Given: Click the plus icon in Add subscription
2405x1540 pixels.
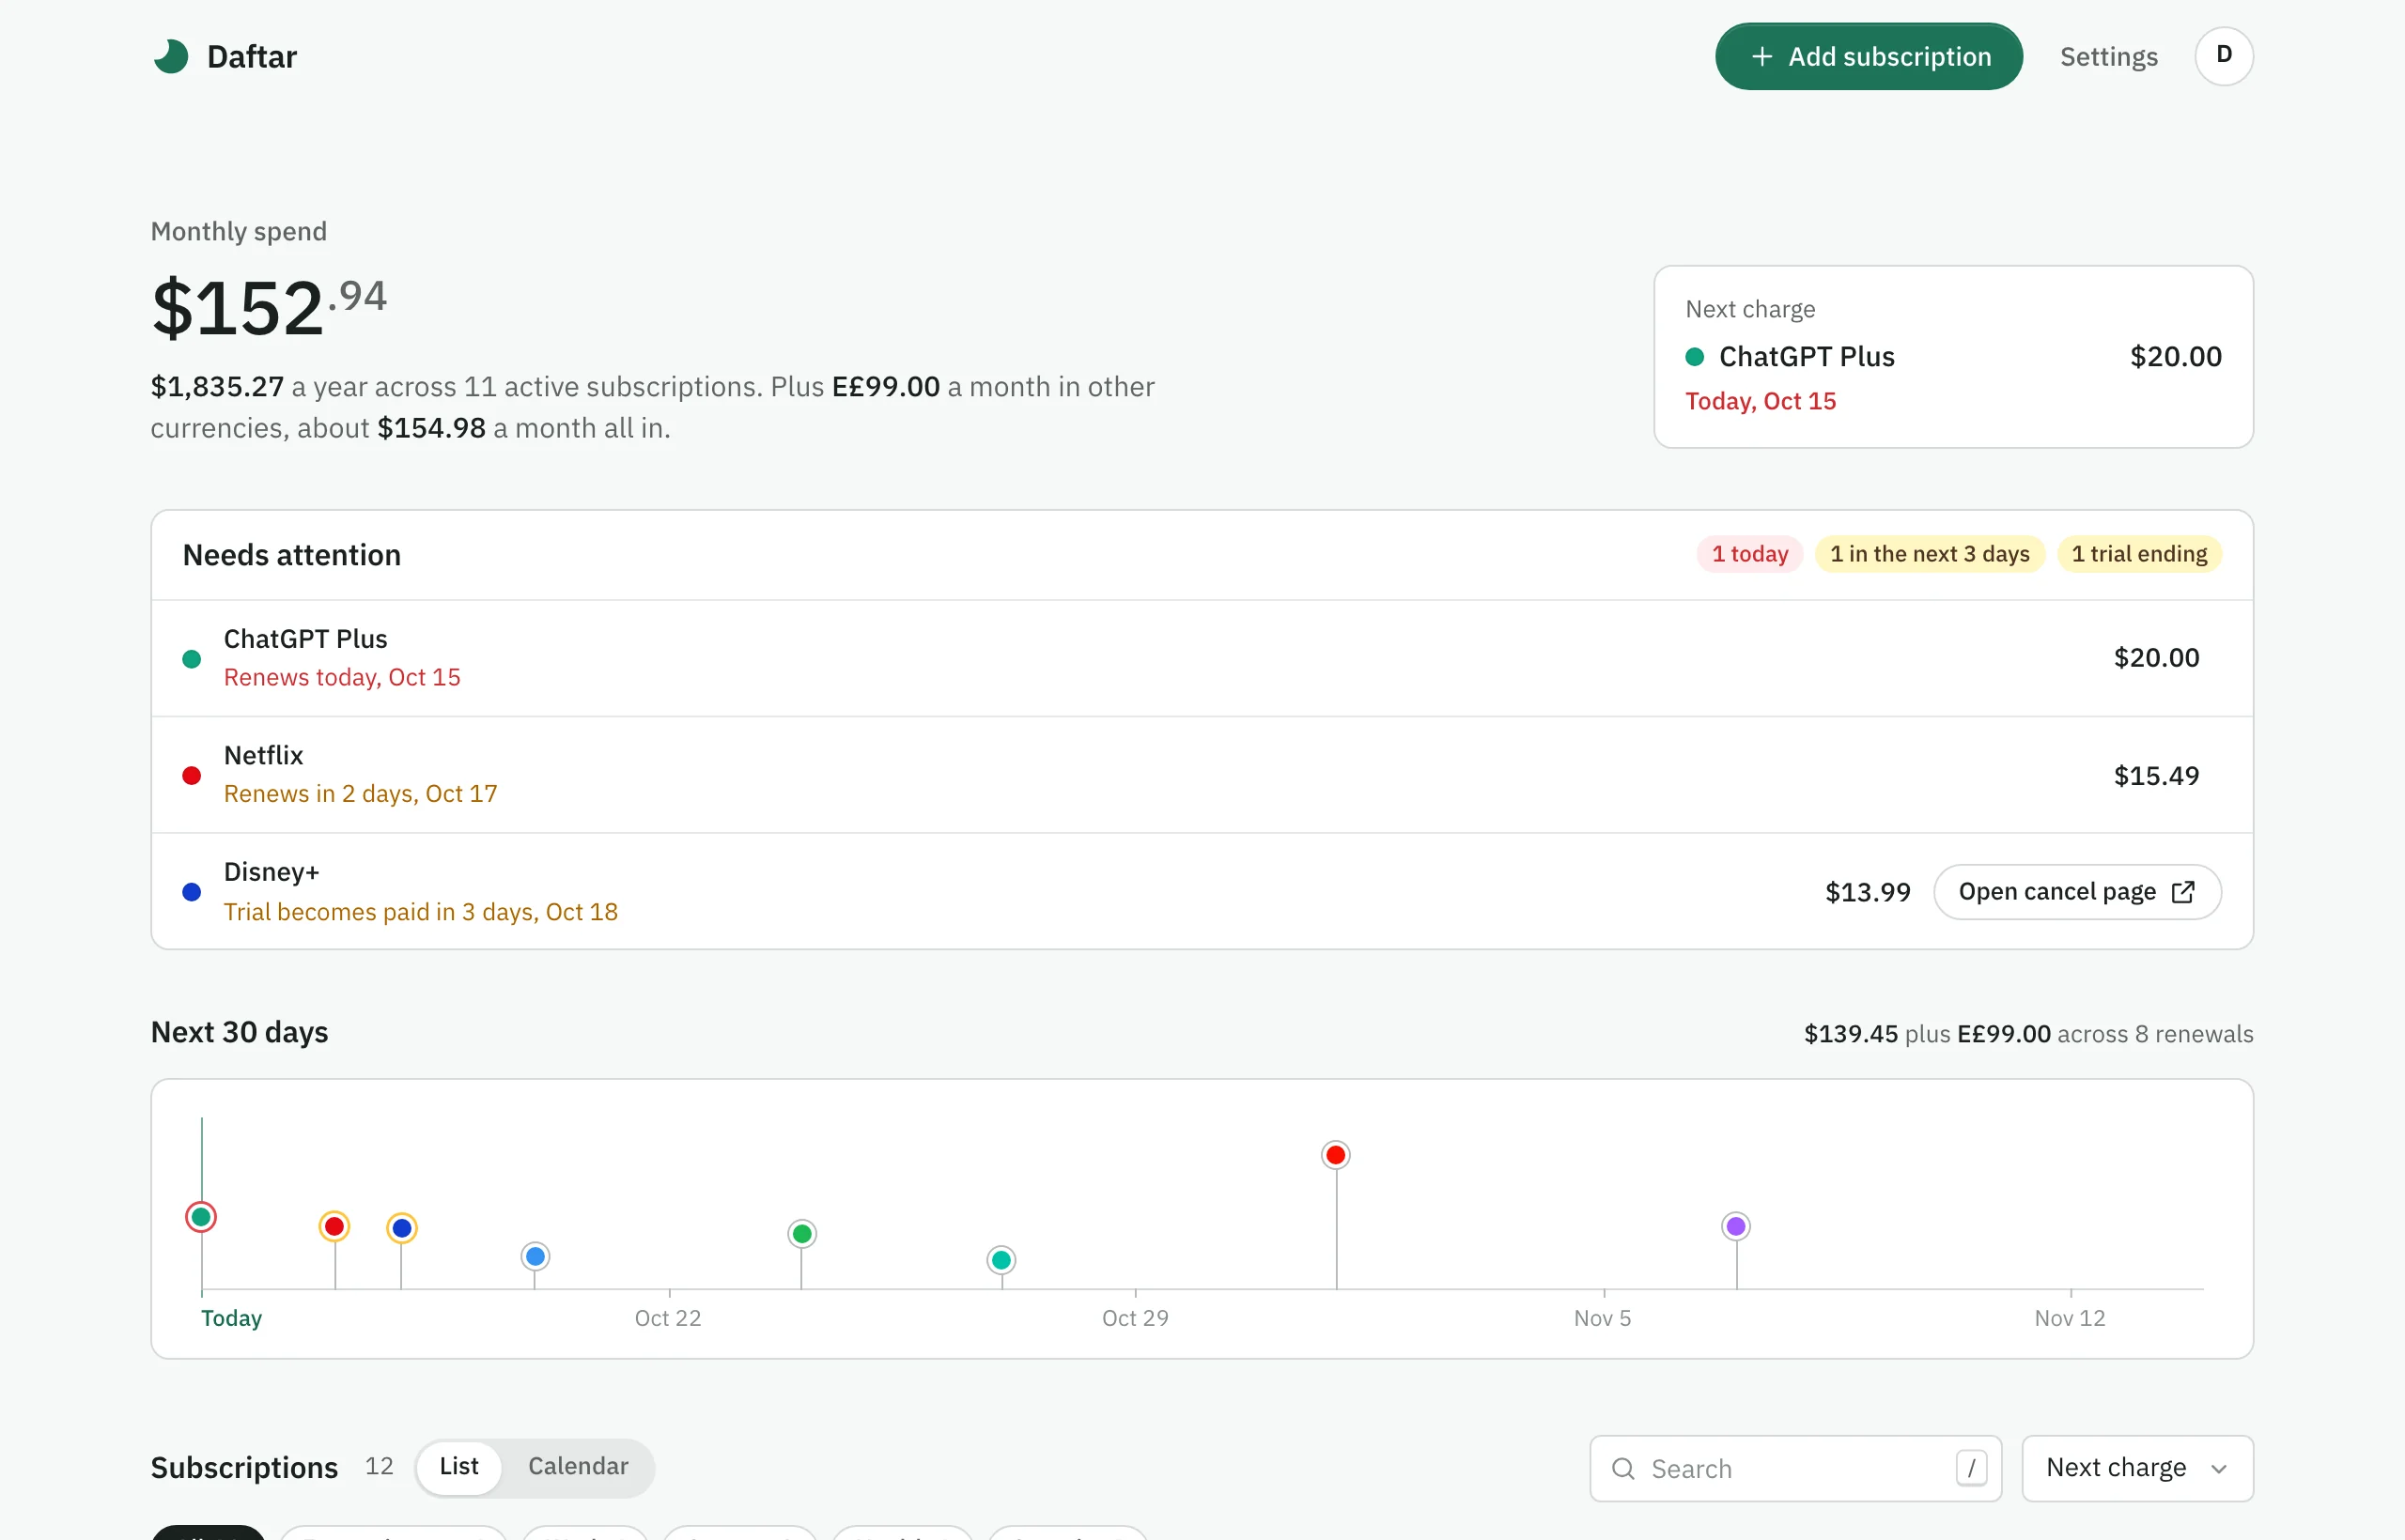Looking at the screenshot, I should 1762,57.
